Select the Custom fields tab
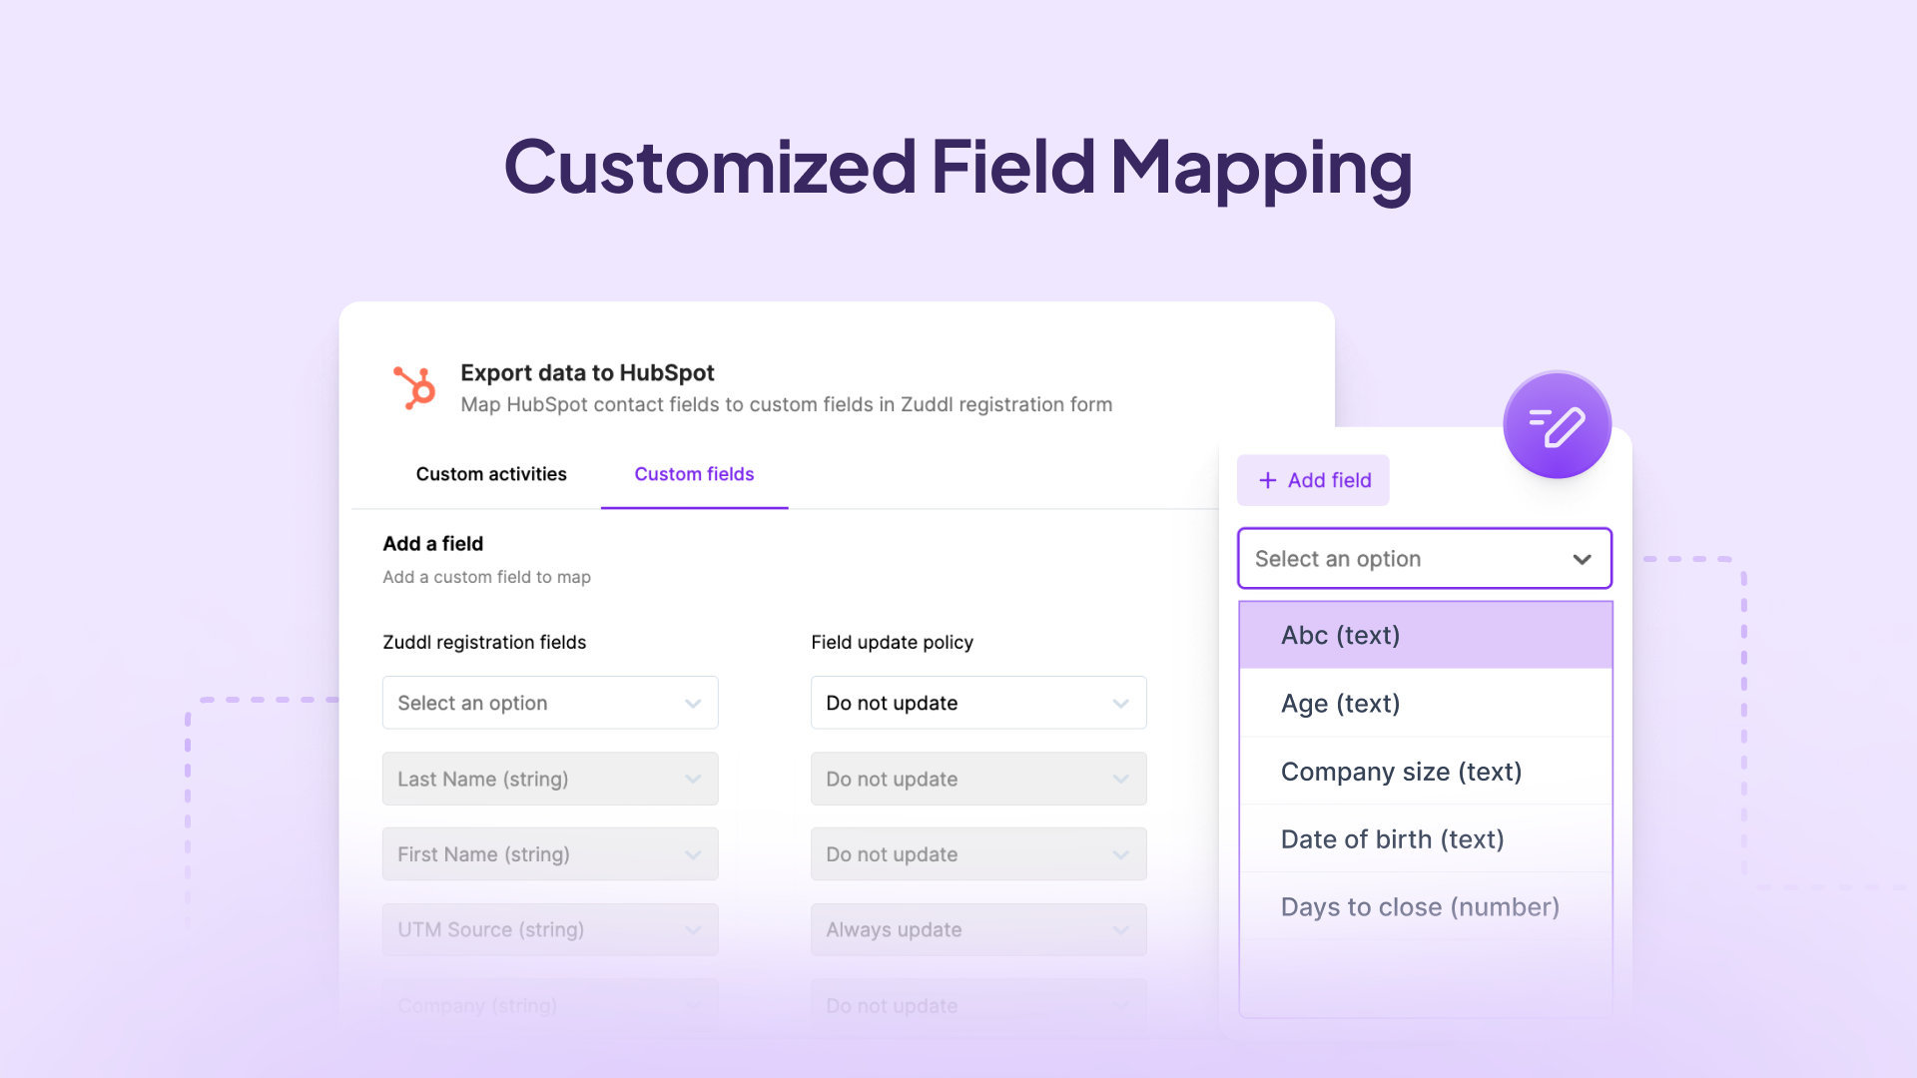This screenshot has width=1917, height=1078. click(694, 474)
